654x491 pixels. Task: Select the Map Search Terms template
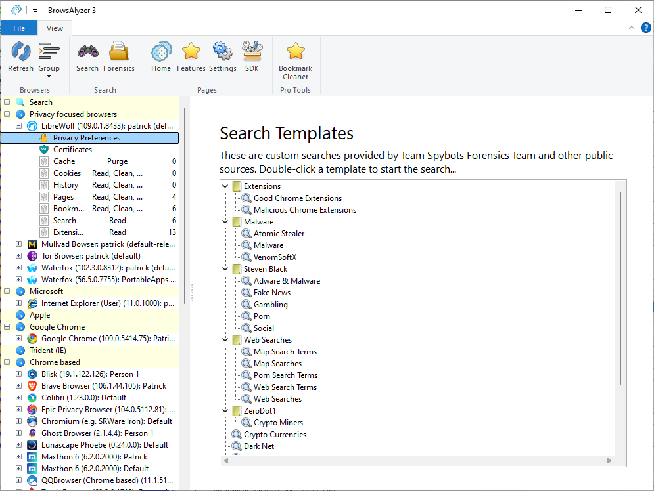(x=285, y=352)
